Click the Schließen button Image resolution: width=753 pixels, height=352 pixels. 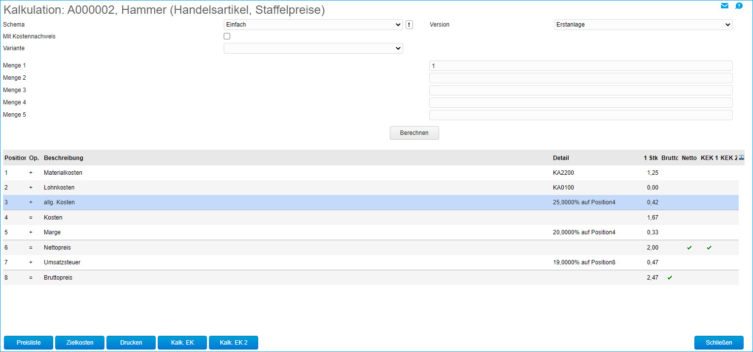pos(719,343)
